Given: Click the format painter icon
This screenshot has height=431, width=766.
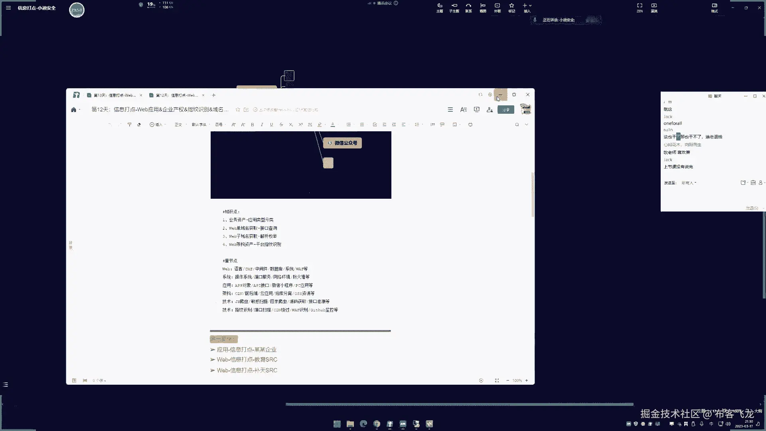Looking at the screenshot, I should point(129,125).
